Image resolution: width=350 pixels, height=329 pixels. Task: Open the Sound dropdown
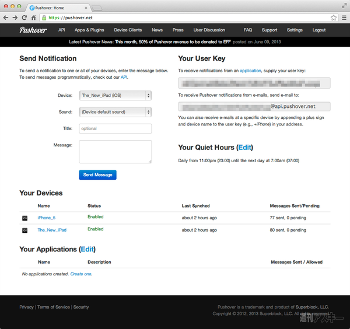tap(116, 112)
